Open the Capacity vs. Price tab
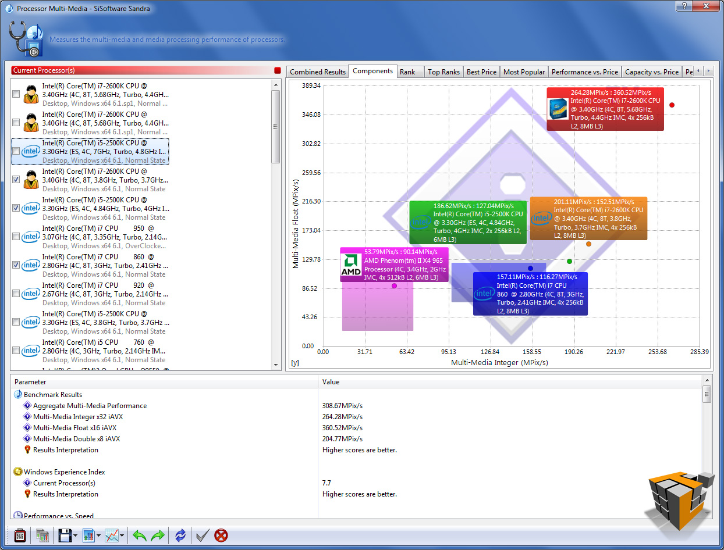This screenshot has width=724, height=550. (x=651, y=72)
